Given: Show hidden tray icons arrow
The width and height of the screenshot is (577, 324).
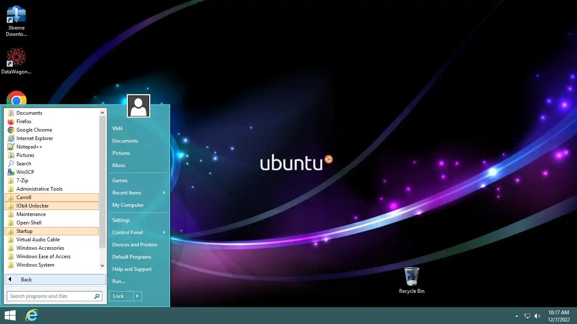Looking at the screenshot, I should [517, 316].
